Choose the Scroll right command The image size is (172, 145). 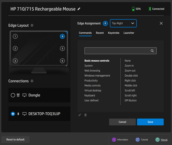pyautogui.click(x=131, y=96)
